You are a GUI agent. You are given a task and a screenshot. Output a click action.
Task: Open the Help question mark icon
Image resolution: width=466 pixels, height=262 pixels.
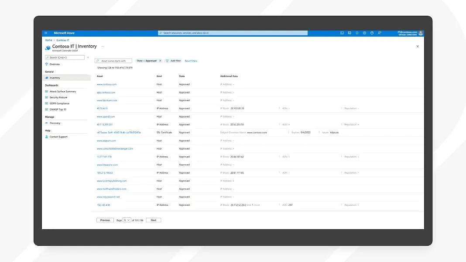(x=372, y=33)
